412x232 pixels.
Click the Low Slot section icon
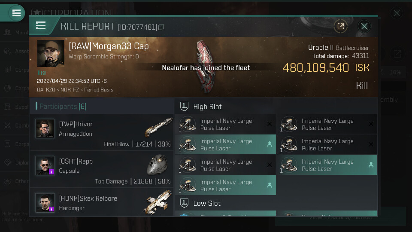click(x=184, y=203)
